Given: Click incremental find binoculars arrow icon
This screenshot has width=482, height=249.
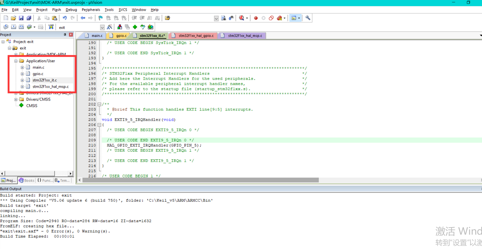Looking at the screenshot, I should click(x=231, y=18).
